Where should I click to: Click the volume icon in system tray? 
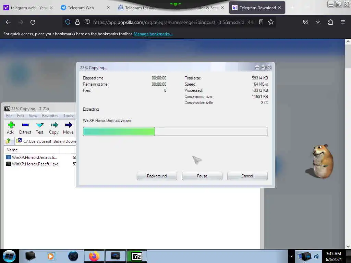pos(316,256)
